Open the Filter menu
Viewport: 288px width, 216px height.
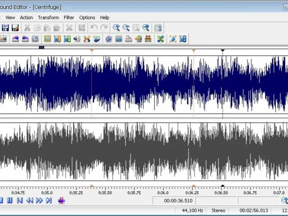pyautogui.click(x=69, y=17)
